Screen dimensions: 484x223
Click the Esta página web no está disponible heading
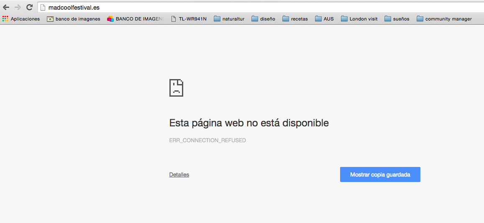249,123
